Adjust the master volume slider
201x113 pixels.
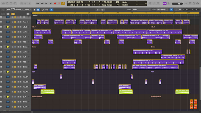177,4
